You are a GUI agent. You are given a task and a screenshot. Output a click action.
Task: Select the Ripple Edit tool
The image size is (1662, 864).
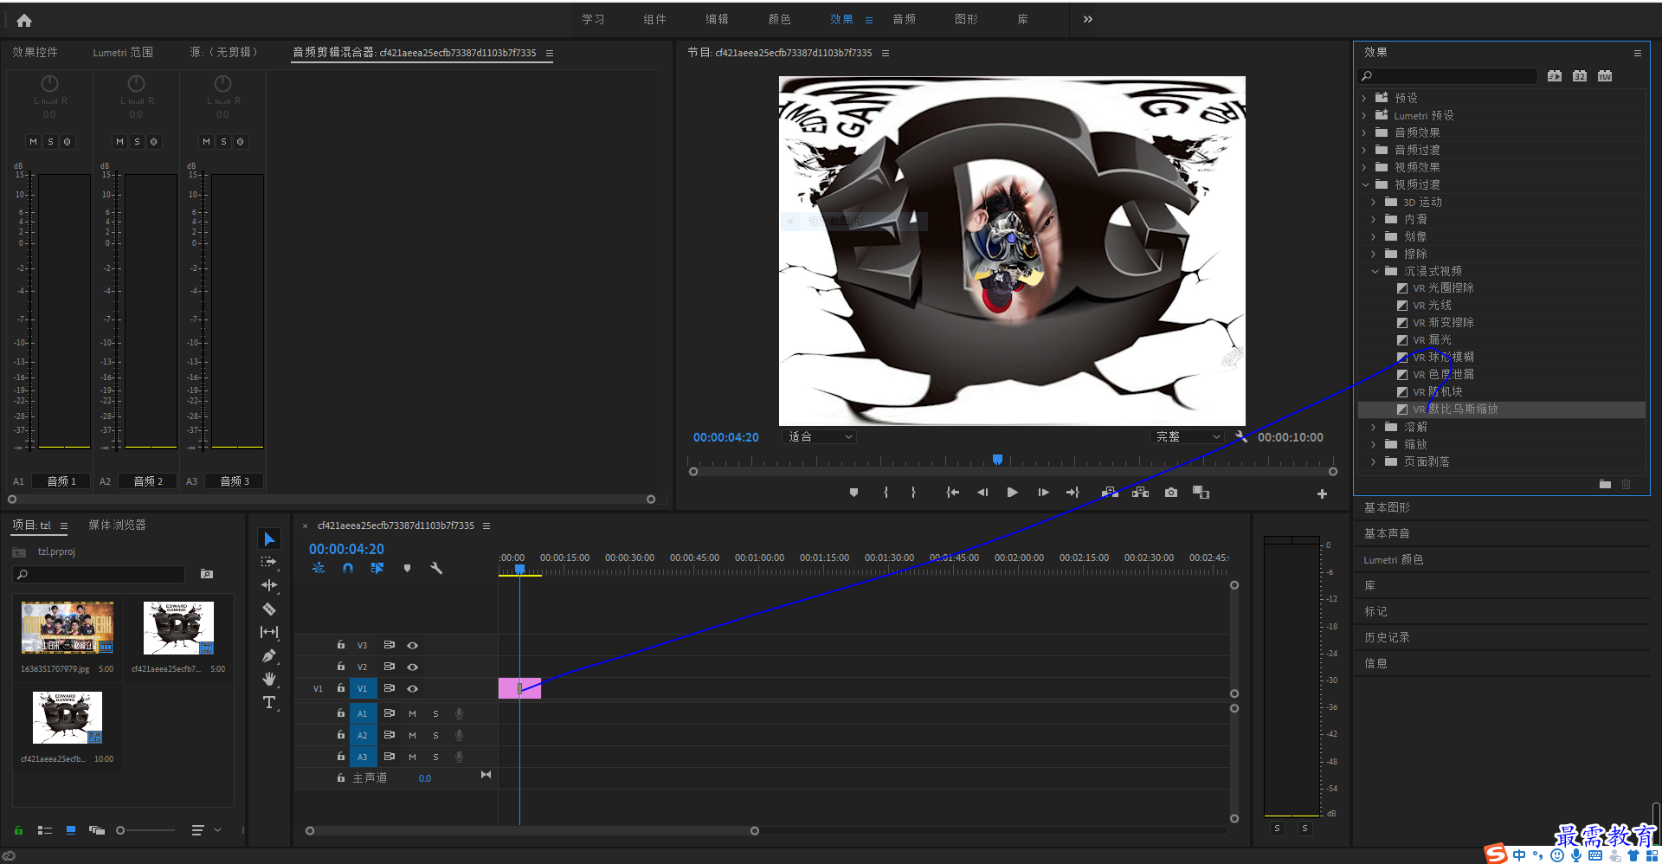269,585
